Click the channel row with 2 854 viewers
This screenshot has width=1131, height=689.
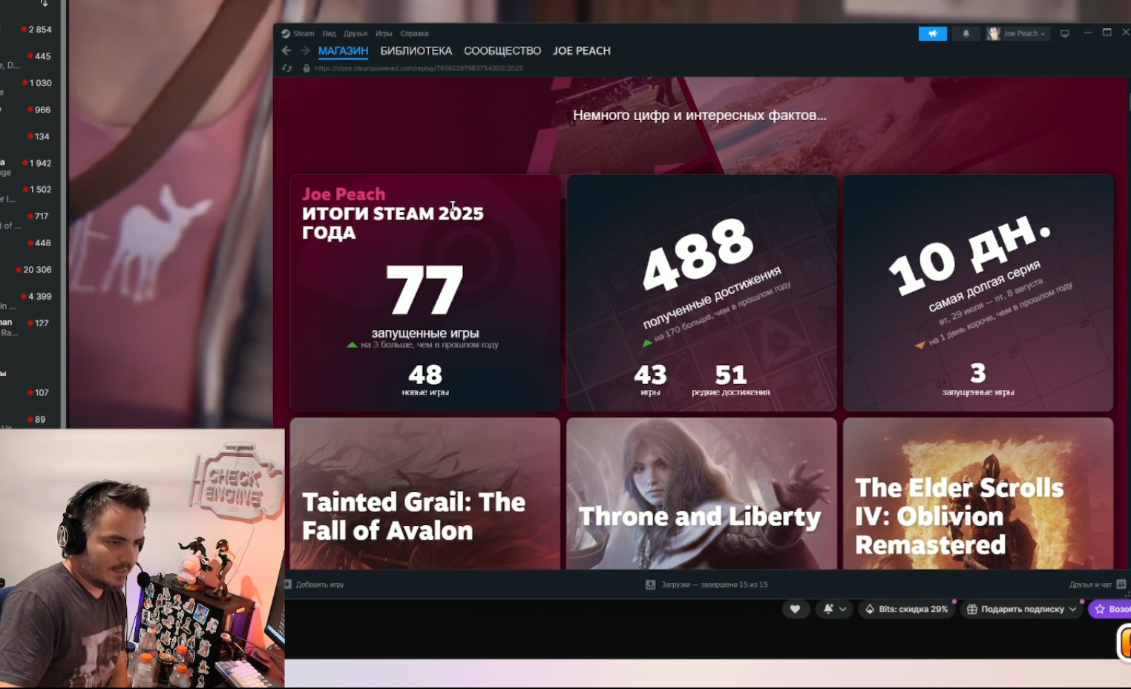coord(30,30)
